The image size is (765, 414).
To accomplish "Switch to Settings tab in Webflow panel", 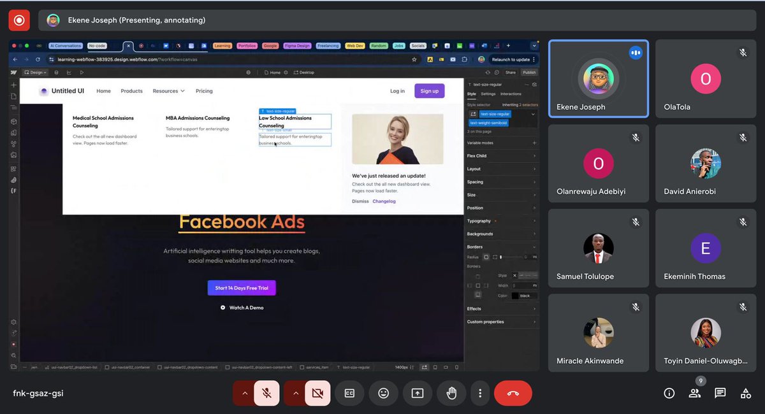I will (x=488, y=94).
